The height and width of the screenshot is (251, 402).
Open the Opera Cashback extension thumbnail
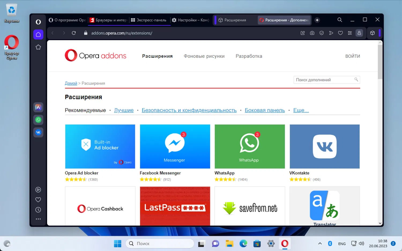coord(100,206)
